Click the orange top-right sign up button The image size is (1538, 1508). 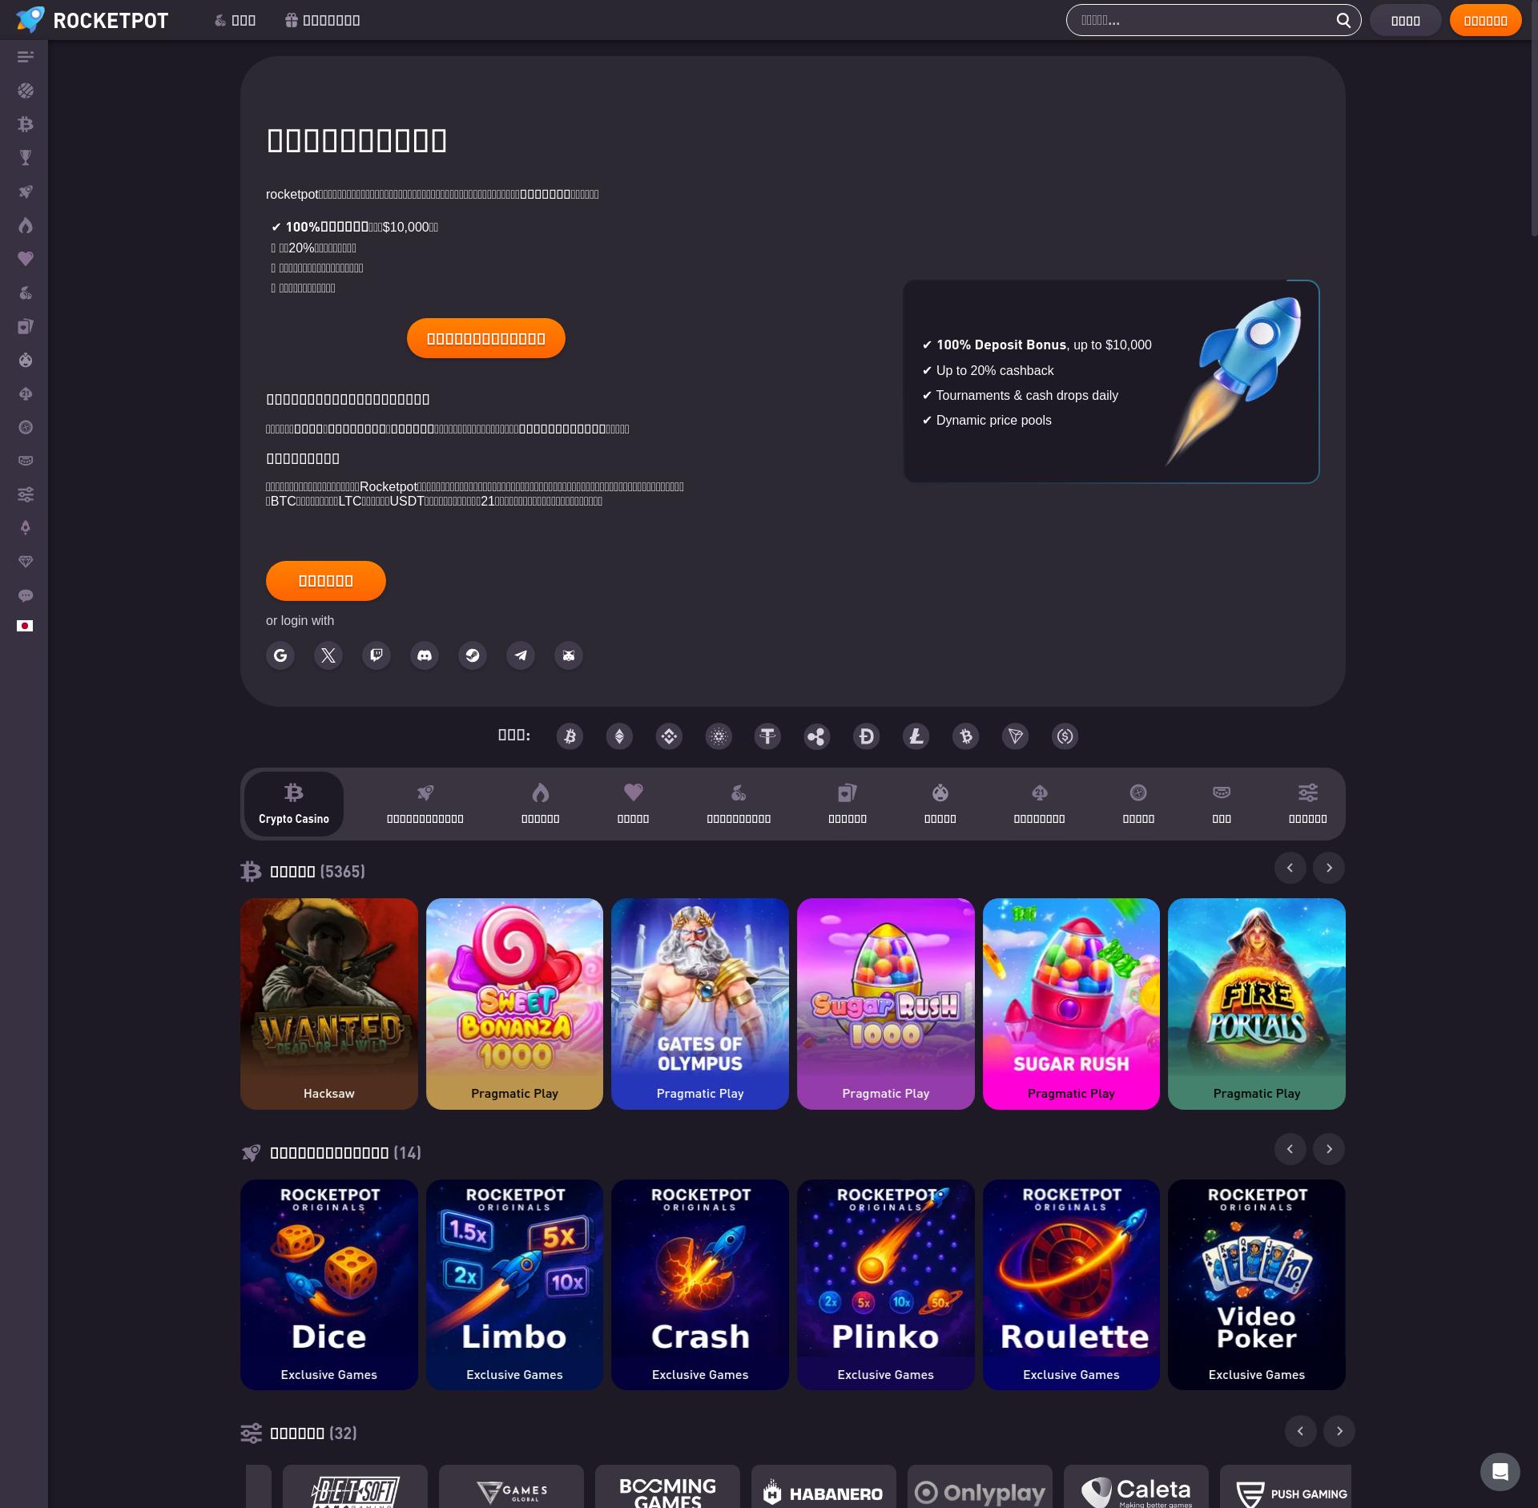point(1485,20)
